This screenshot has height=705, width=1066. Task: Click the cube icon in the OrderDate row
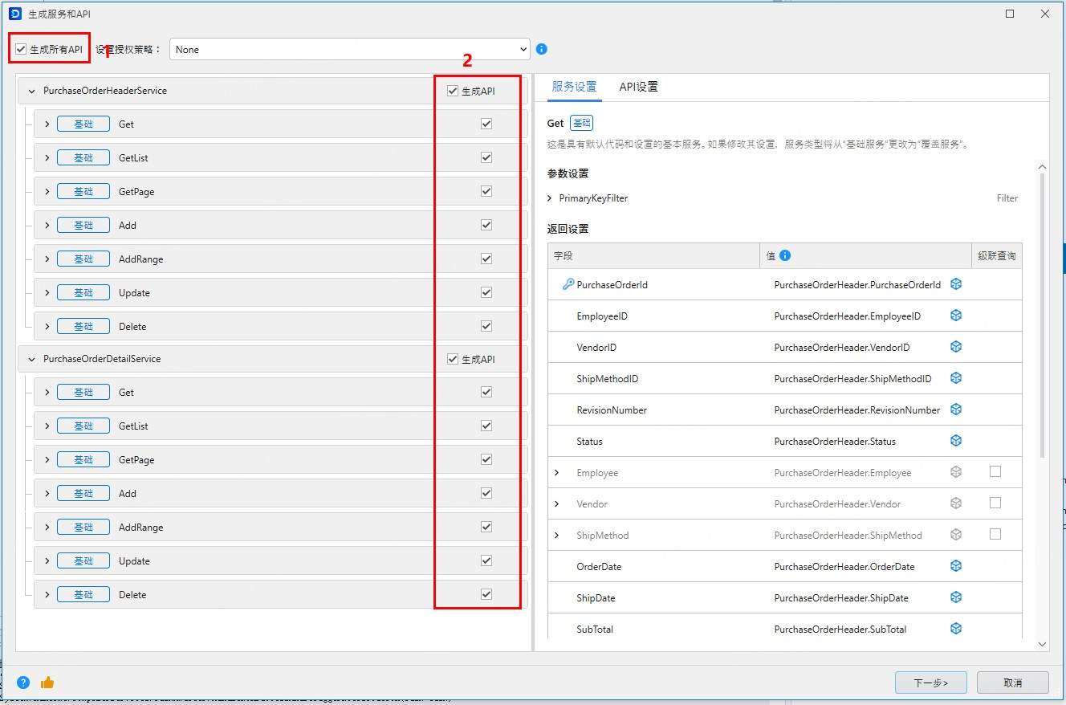[x=956, y=566]
